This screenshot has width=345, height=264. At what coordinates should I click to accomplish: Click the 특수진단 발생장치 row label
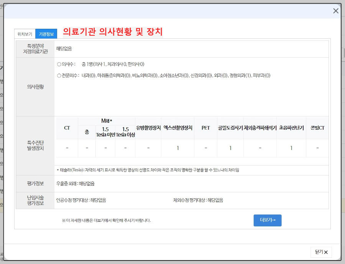[35, 145]
